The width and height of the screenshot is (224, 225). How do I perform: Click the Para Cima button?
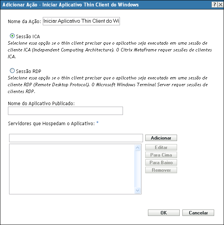pos(161,155)
